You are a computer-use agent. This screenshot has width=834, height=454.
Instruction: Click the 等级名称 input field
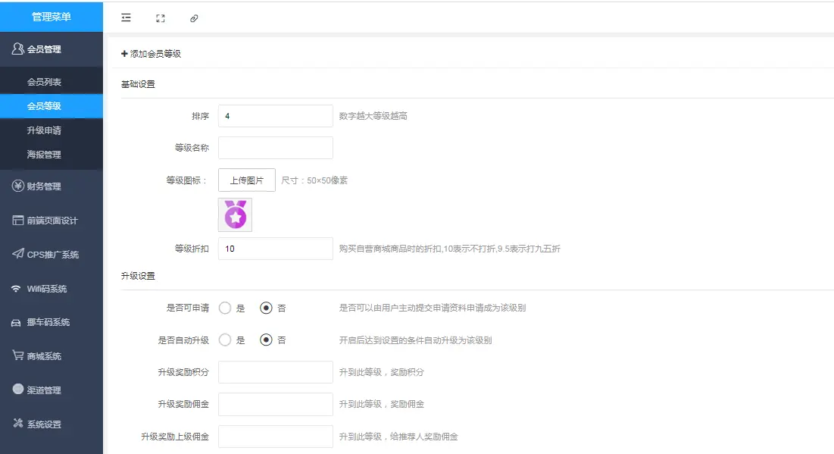(x=276, y=148)
